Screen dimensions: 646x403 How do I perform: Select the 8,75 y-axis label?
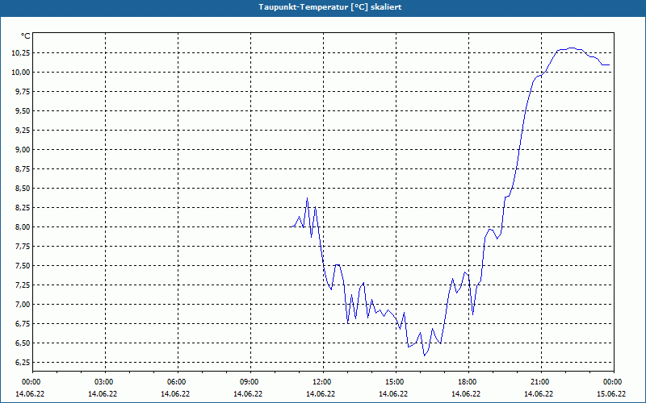pyautogui.click(x=23, y=169)
